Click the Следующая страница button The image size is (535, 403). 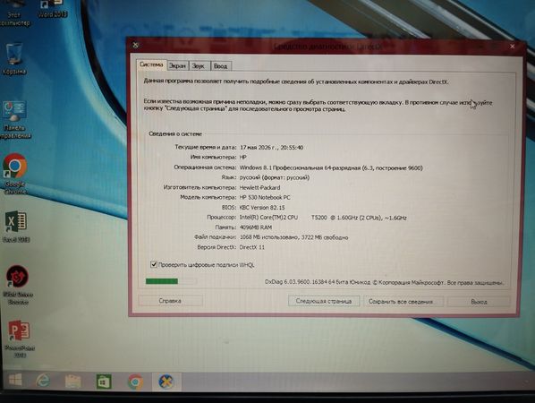(324, 301)
